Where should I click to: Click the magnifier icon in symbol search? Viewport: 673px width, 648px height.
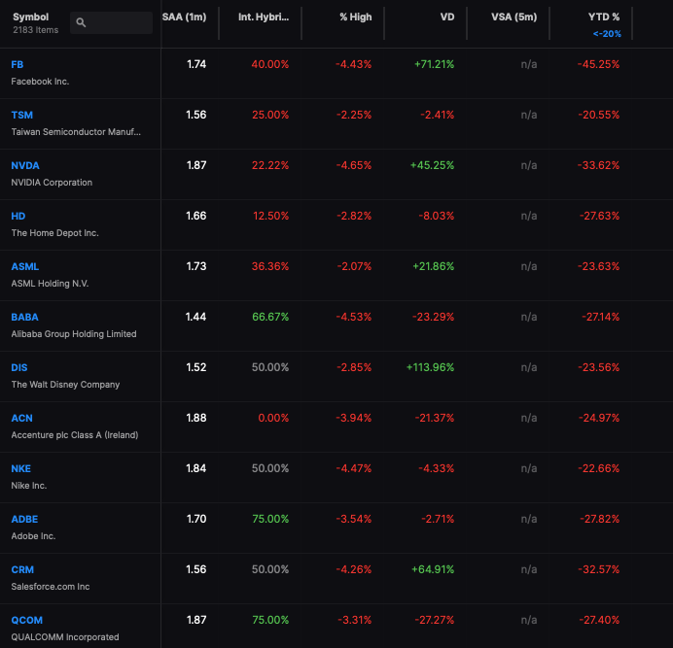tap(81, 22)
